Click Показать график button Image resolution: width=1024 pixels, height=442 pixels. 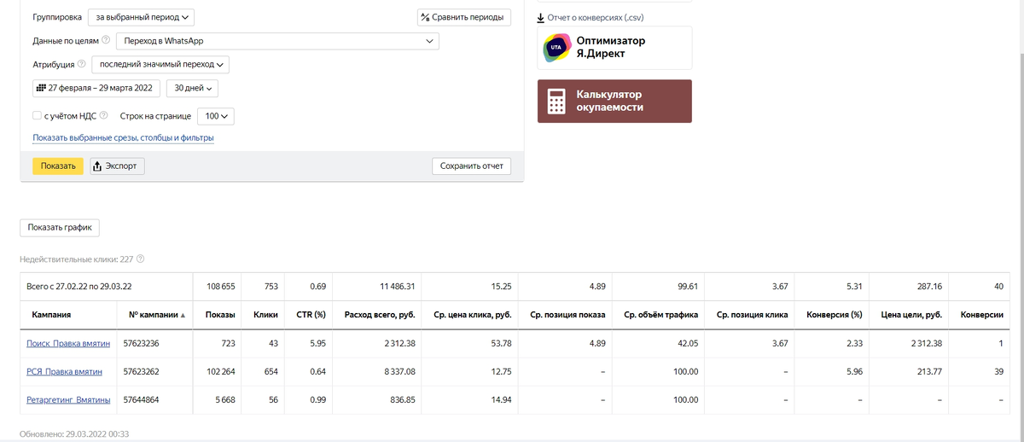60,228
